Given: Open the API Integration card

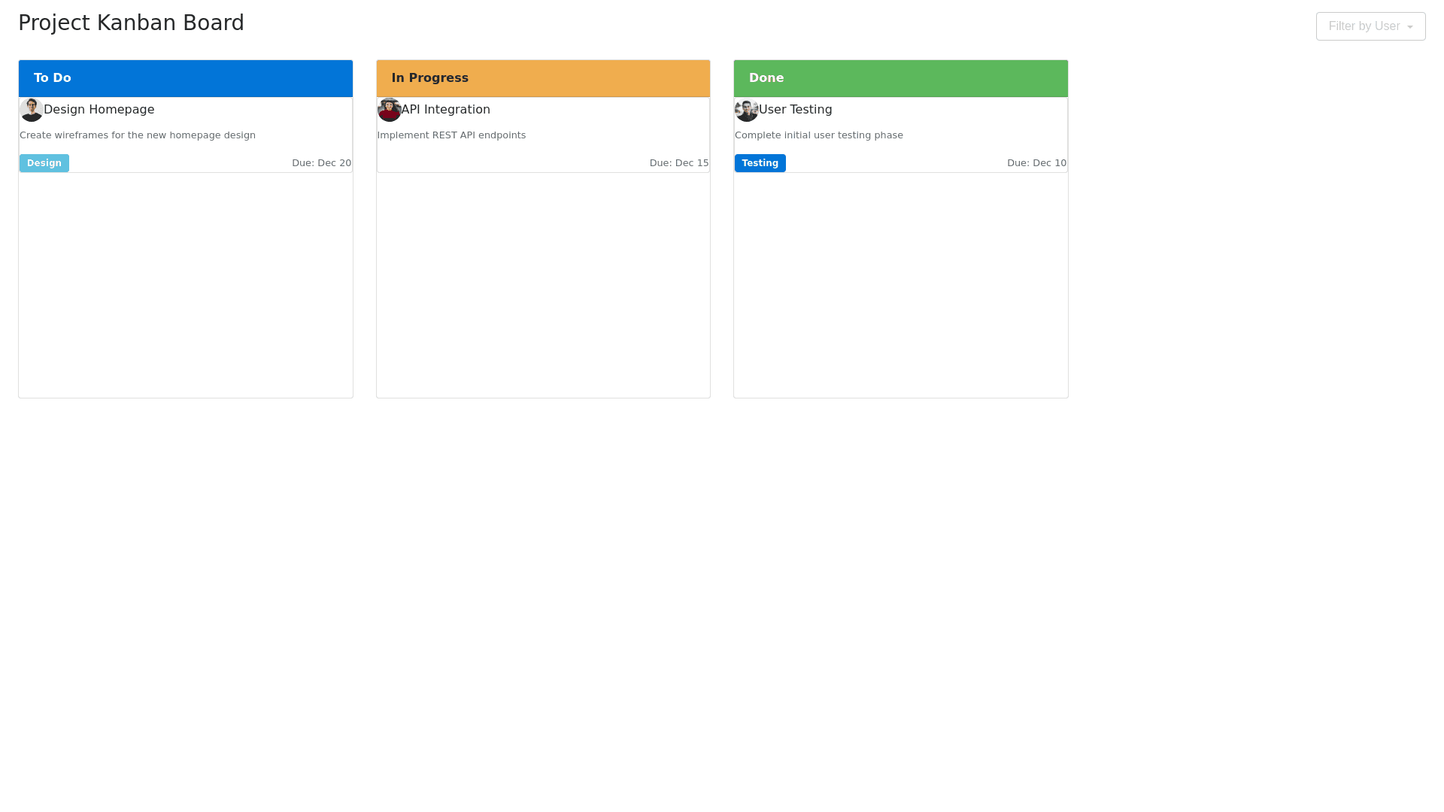Looking at the screenshot, I should (x=446, y=109).
